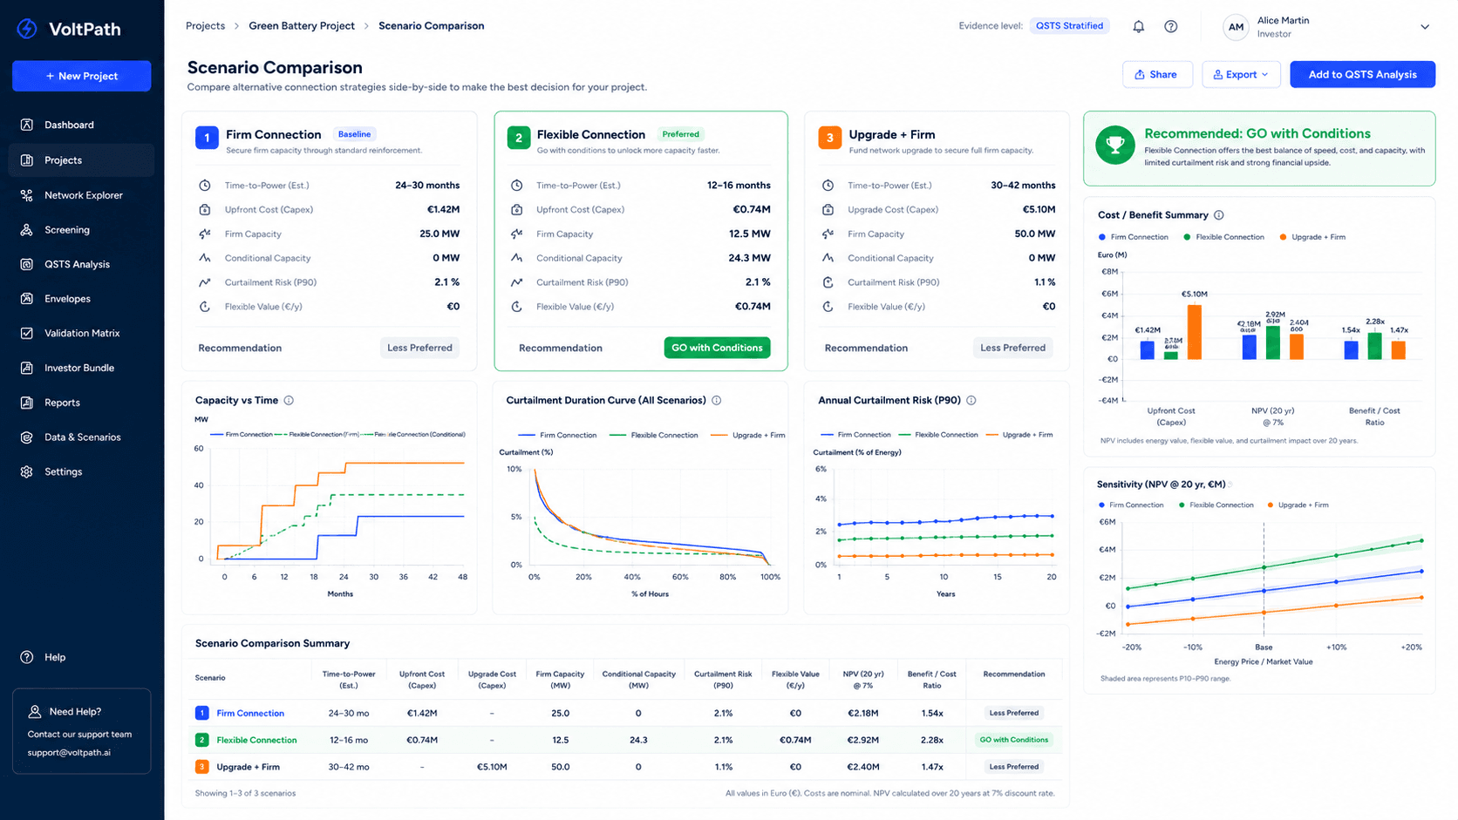Click support@voltpath.ai email link
1458x820 pixels.
point(69,753)
